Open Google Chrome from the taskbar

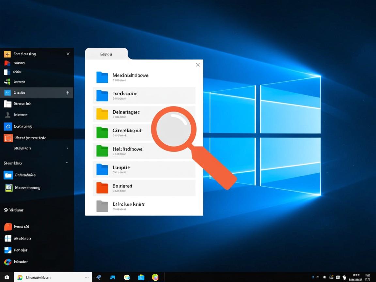(127, 277)
